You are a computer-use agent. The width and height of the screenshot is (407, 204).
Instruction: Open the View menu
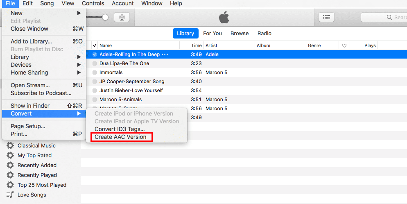tap(68, 3)
